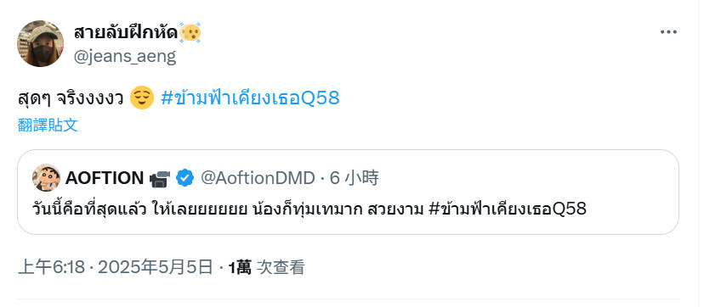Click the 2025年5月5日 date

[155, 268]
